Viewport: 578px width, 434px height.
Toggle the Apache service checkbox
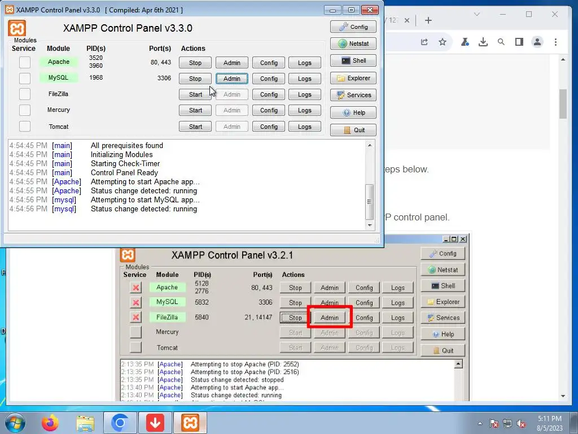click(25, 62)
